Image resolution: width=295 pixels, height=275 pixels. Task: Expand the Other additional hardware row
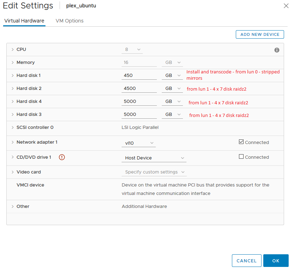13,207
